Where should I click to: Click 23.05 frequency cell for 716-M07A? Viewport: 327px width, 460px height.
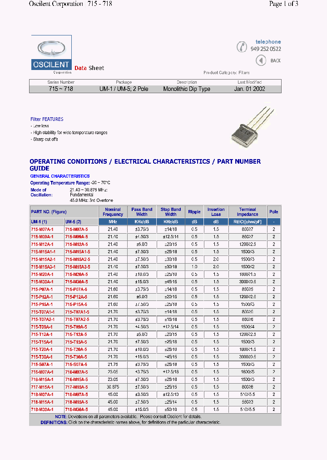coord(113,372)
